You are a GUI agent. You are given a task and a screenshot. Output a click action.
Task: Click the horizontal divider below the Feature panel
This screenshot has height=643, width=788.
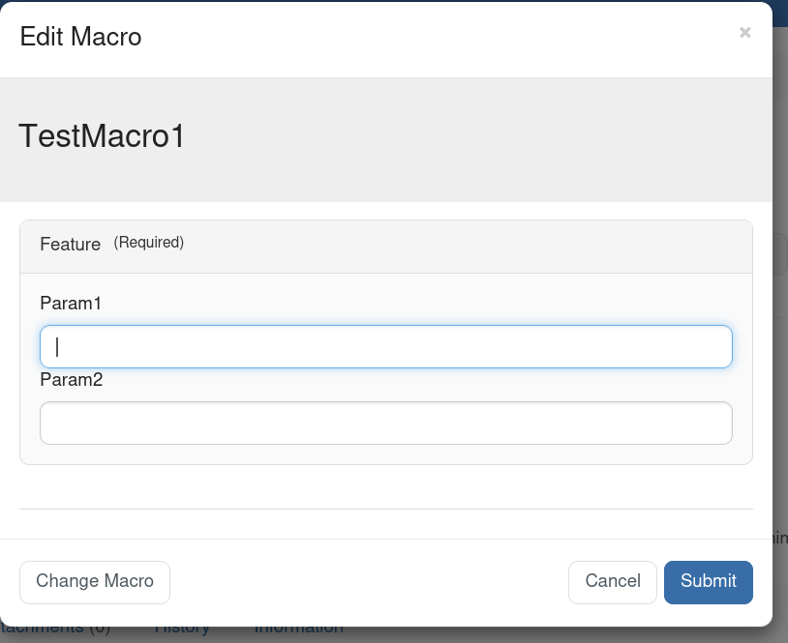(385, 509)
